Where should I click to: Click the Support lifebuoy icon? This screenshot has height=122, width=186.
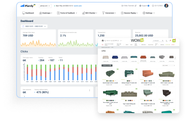click(x=140, y=6)
